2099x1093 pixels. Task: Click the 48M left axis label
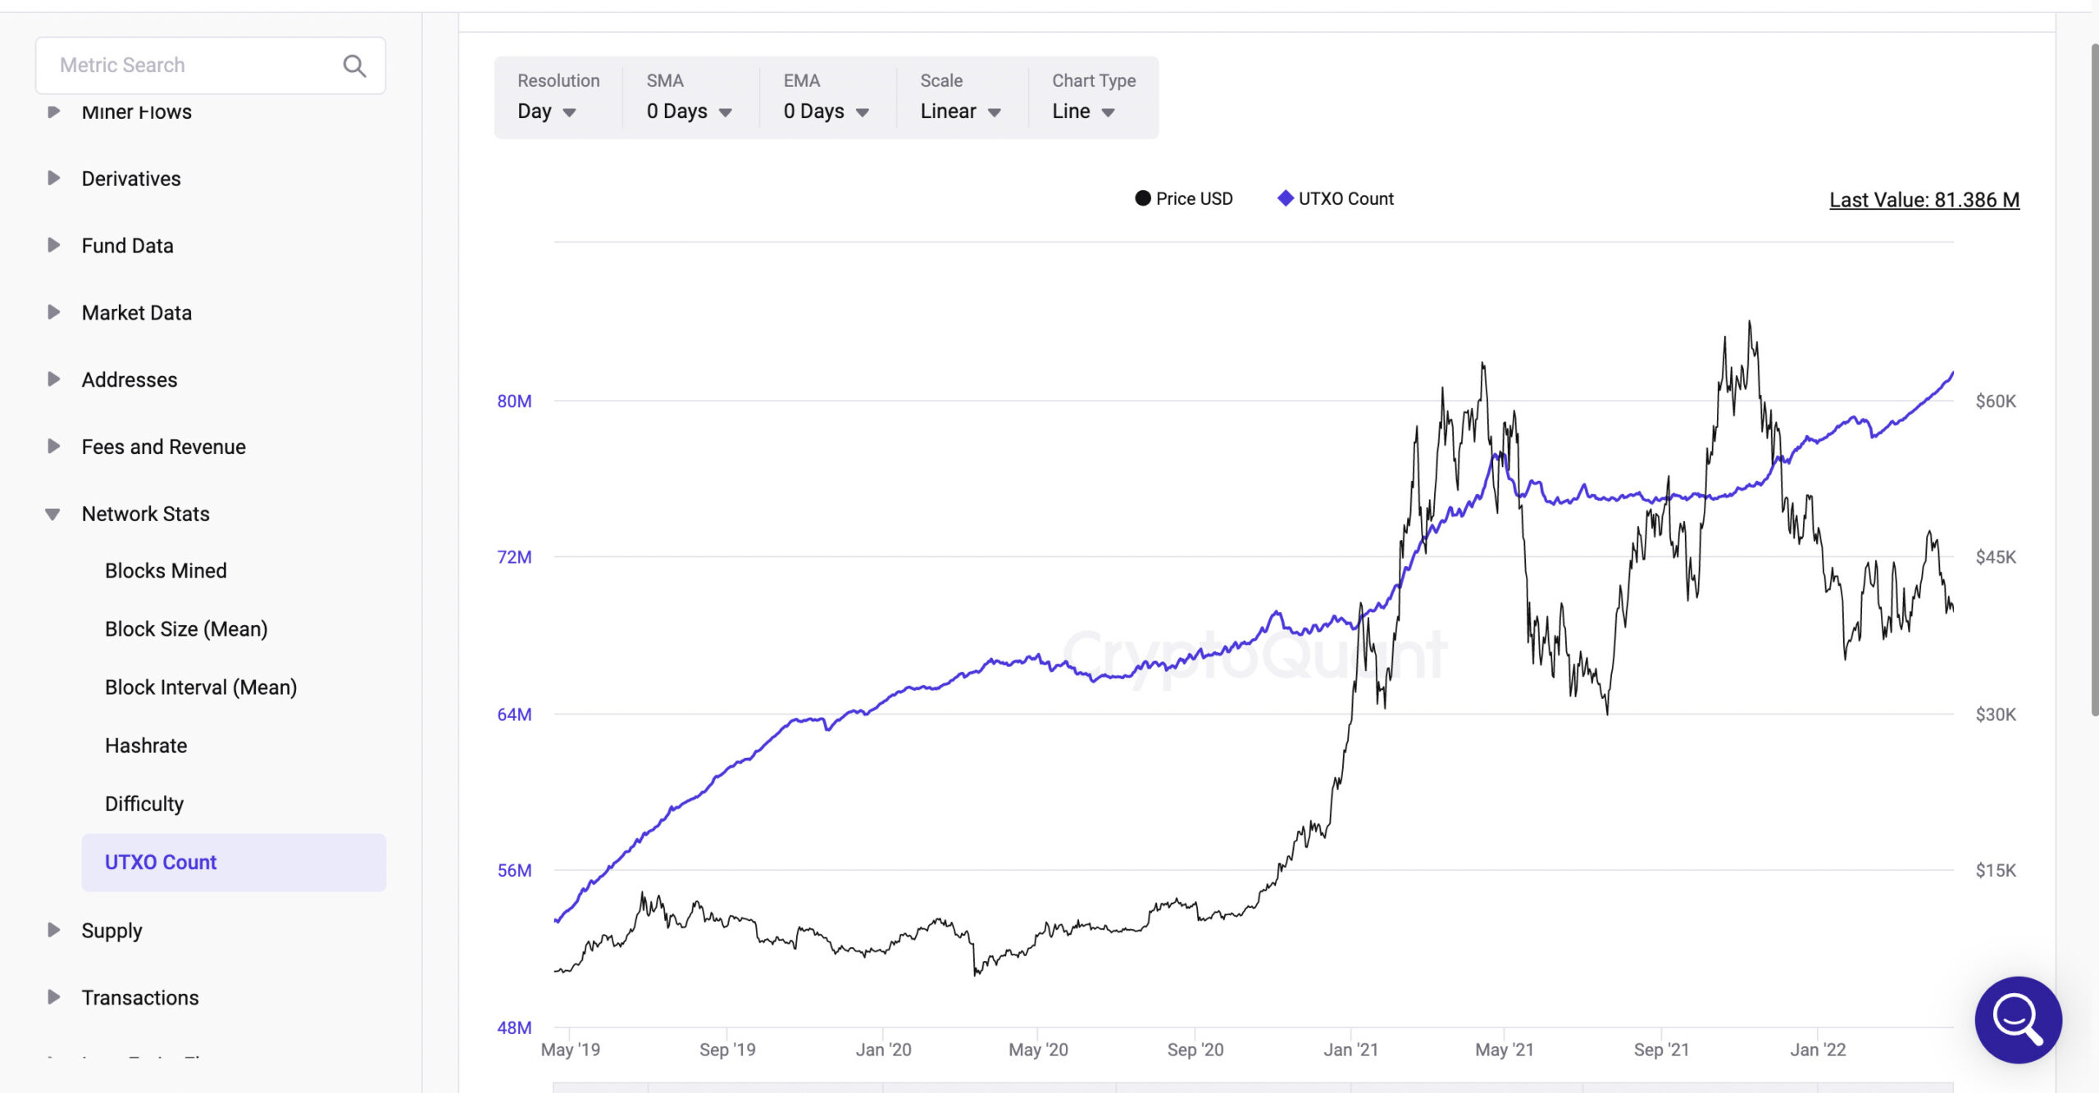pos(514,1027)
